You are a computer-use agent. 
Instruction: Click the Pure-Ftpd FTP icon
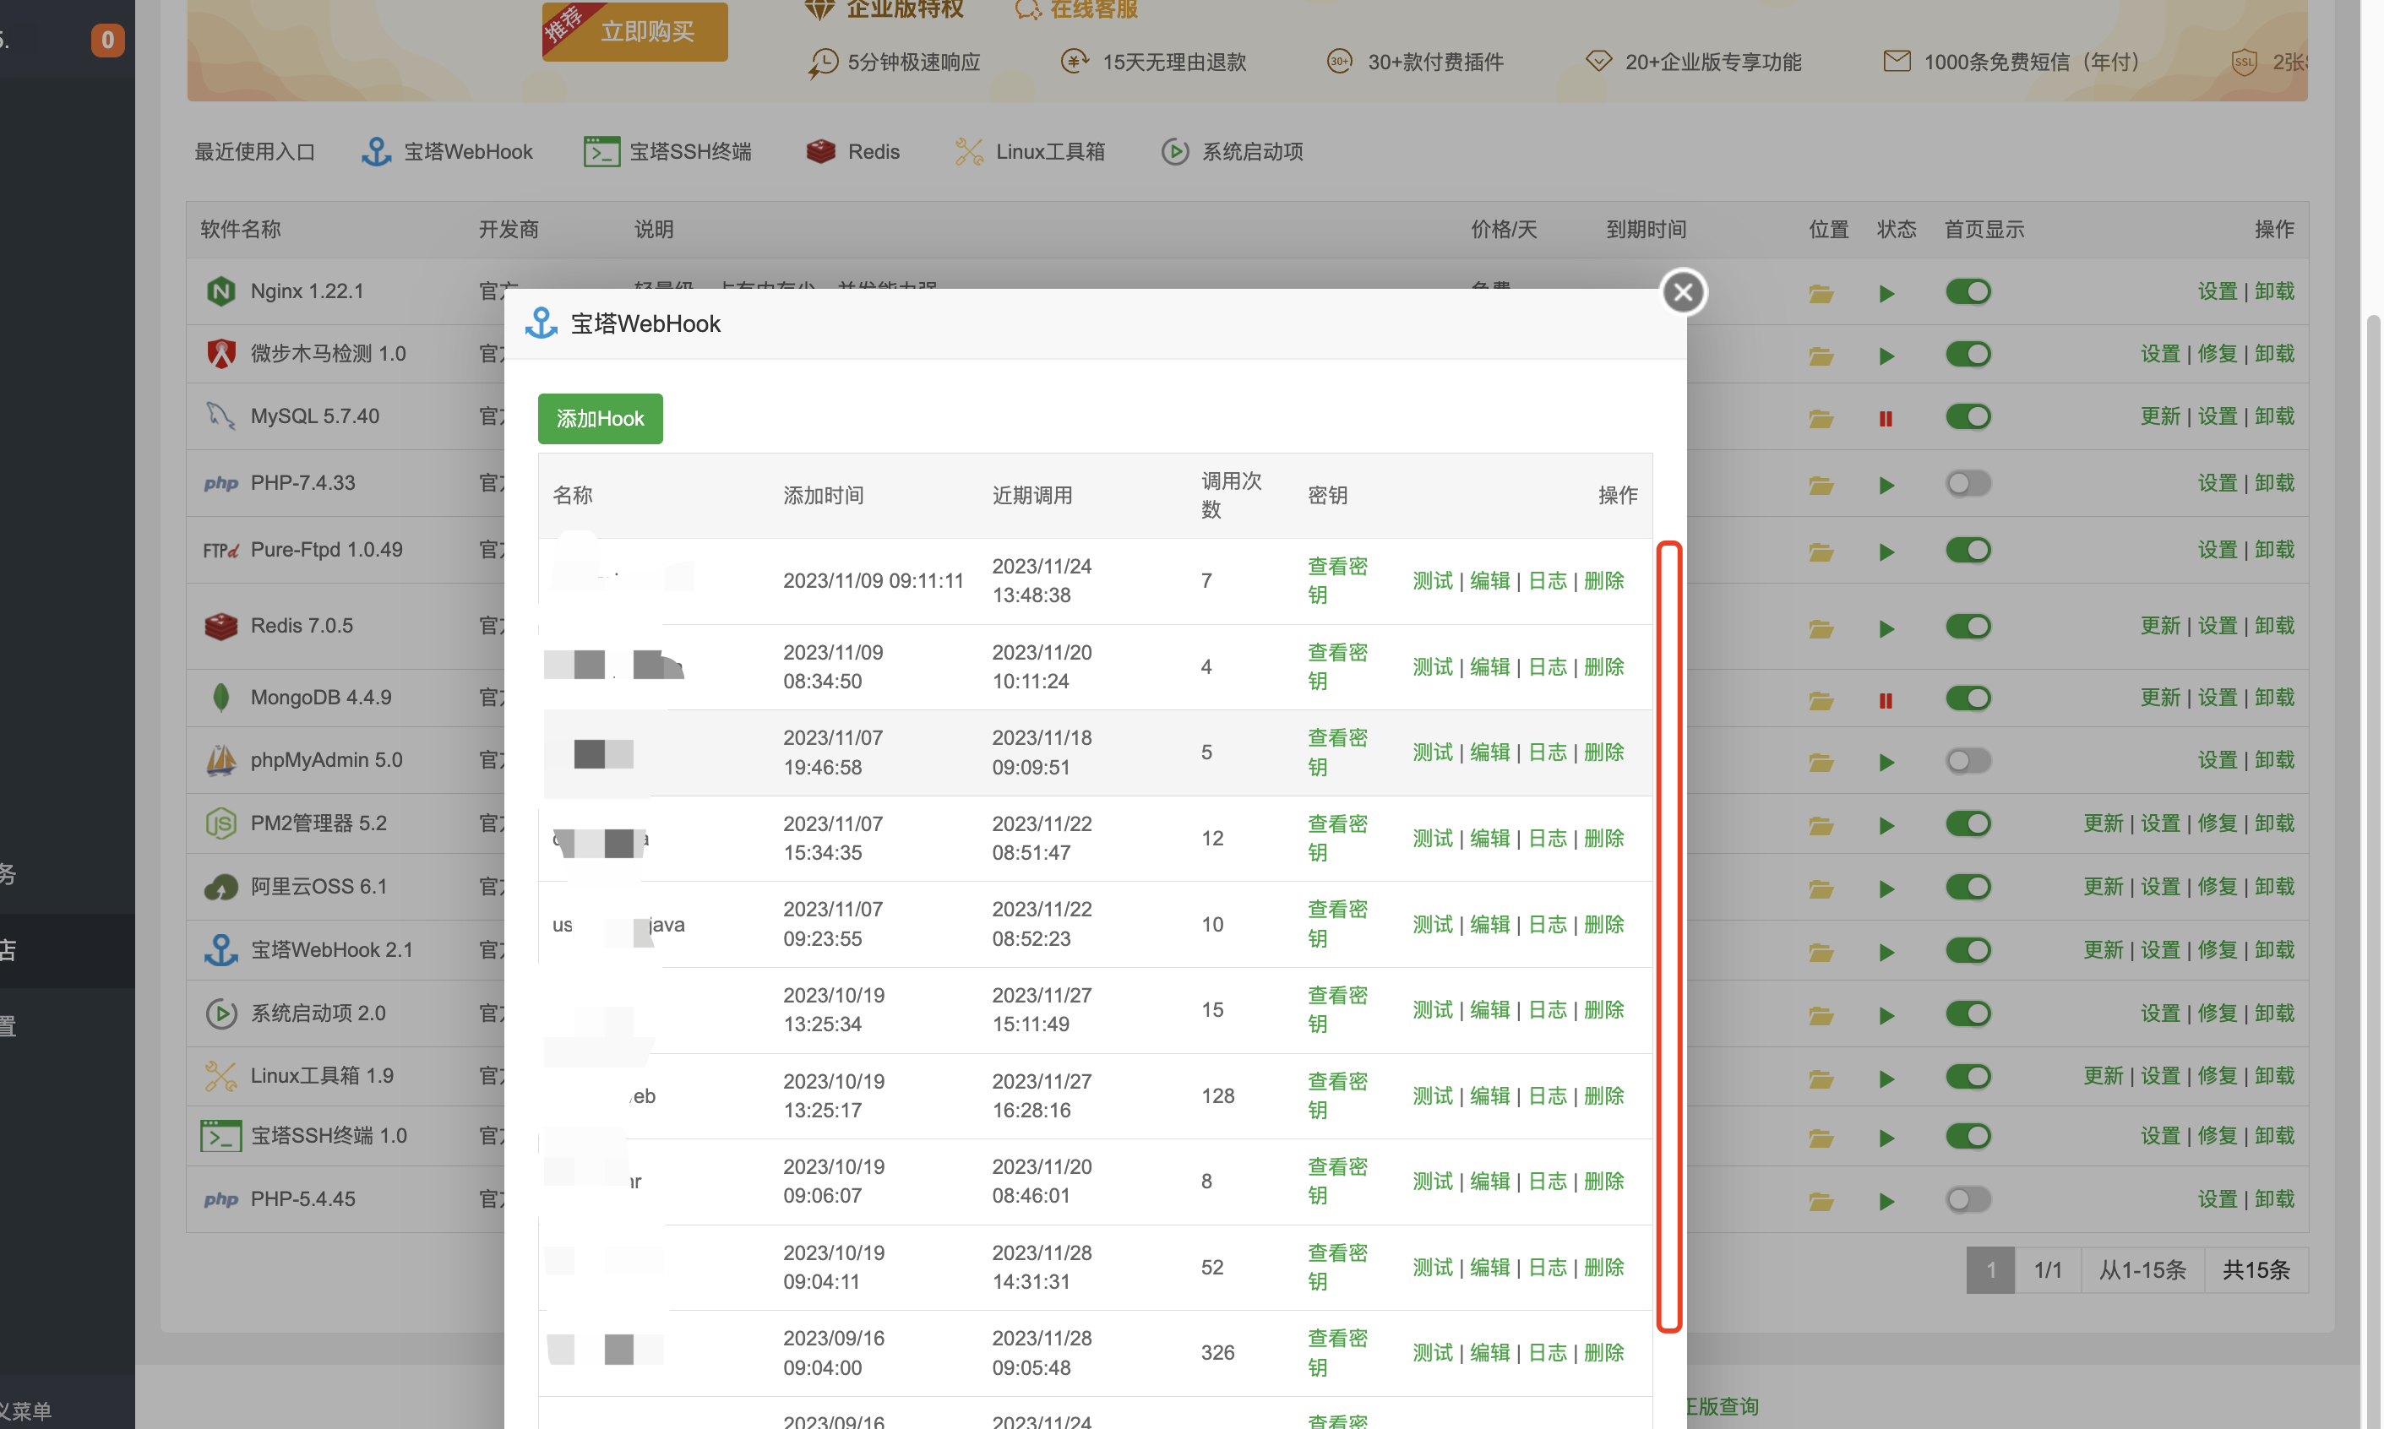[220, 550]
